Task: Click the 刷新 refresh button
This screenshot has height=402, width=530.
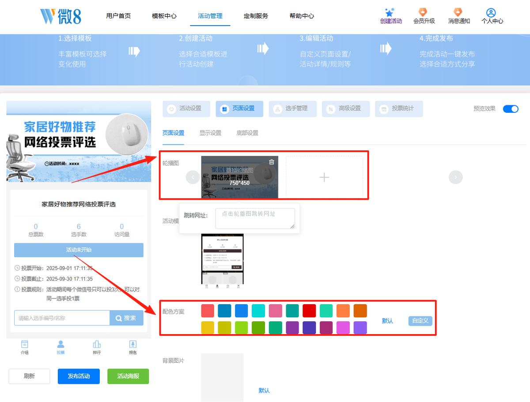Action: (29, 376)
